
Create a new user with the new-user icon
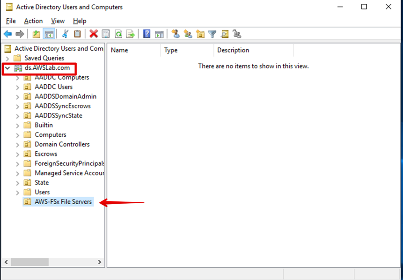(x=175, y=34)
